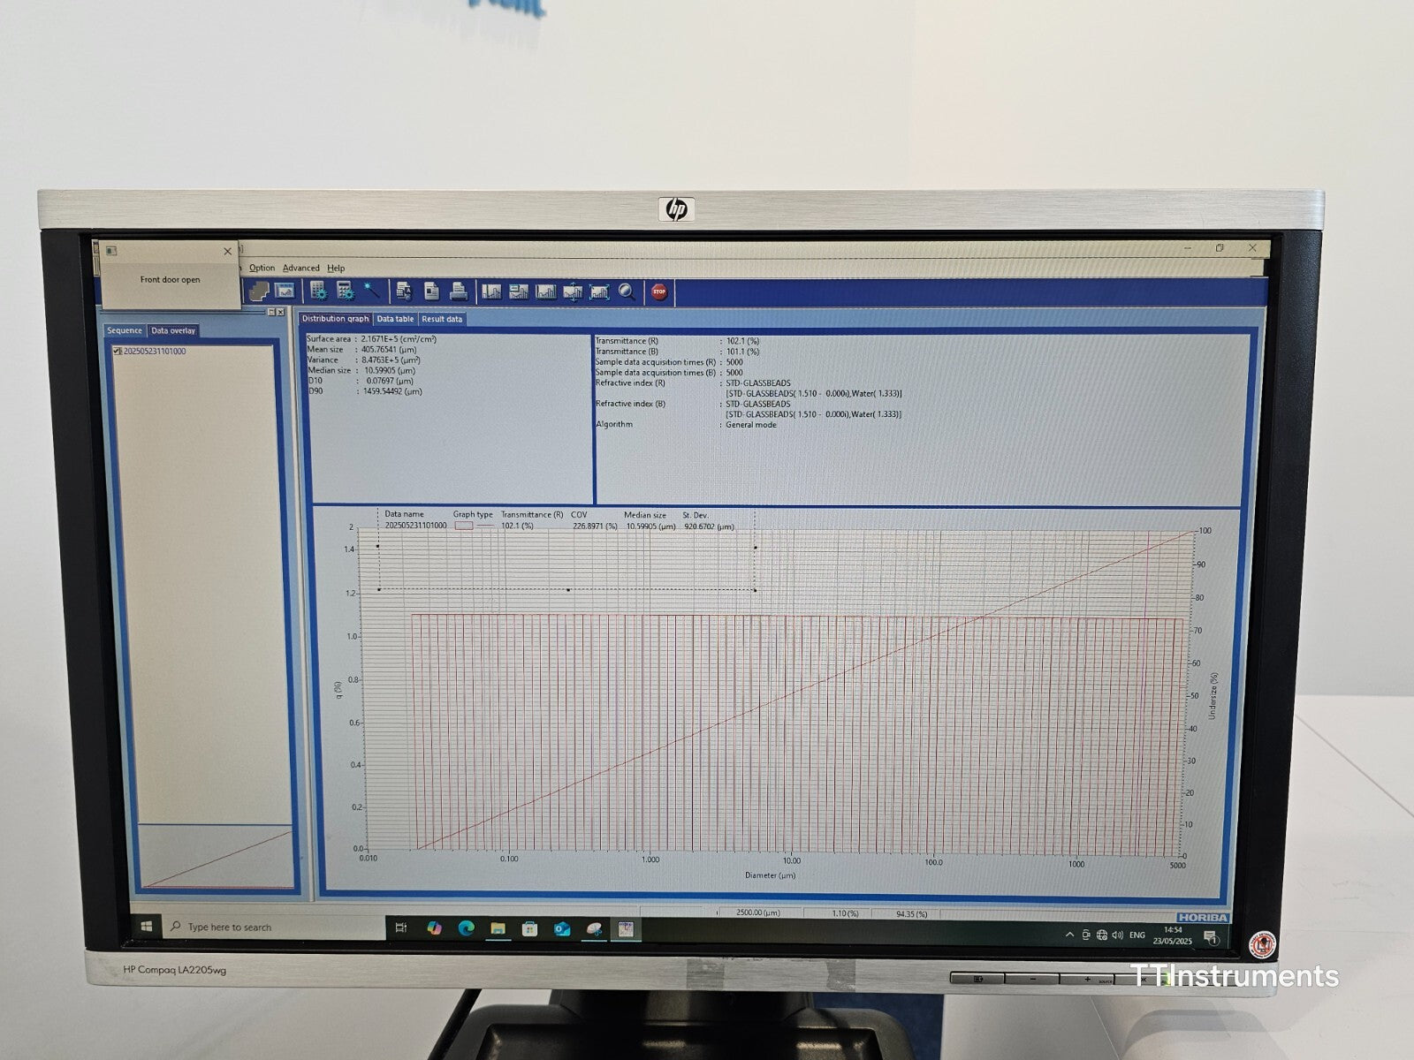Select the zoom magnifier toolbar icon
Screen dimensions: 1414x1060
(626, 291)
